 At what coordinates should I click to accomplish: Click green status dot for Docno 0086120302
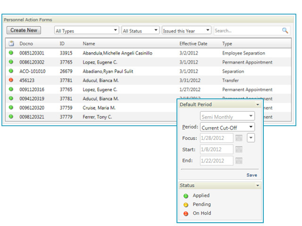(x=11, y=62)
